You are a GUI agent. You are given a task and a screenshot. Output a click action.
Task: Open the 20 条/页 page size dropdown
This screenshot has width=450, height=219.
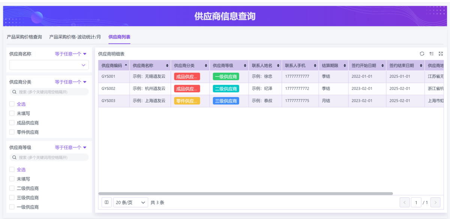(130, 203)
